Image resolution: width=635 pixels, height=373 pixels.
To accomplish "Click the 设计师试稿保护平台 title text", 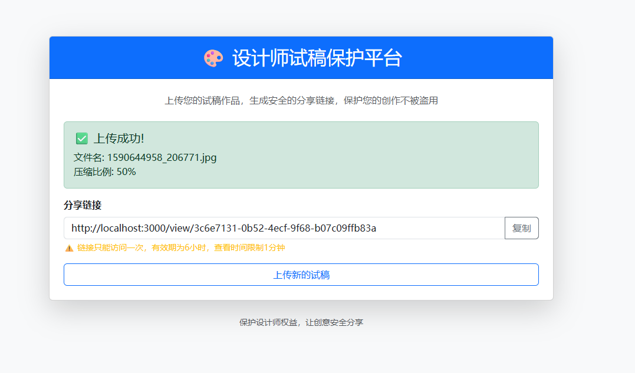I will pos(317,58).
